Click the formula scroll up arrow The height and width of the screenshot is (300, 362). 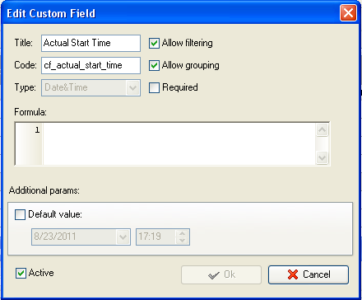pyautogui.click(x=322, y=129)
